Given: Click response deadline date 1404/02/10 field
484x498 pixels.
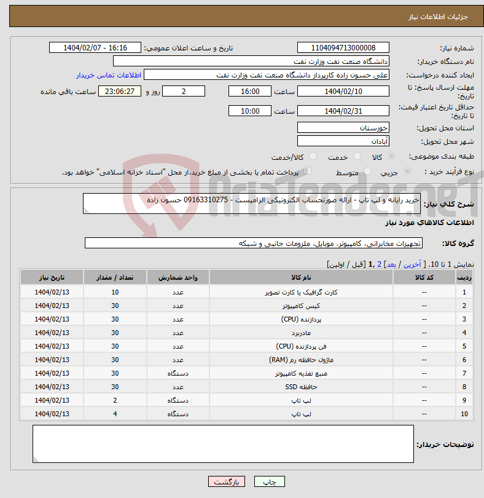Looking at the screenshot, I should [343, 92].
